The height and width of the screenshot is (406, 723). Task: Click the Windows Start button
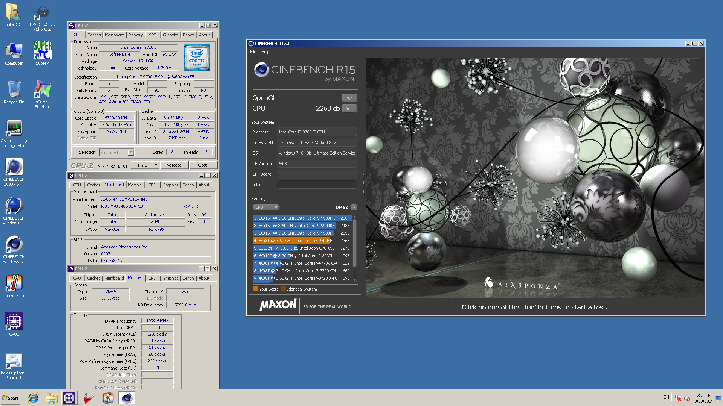[x=11, y=398]
